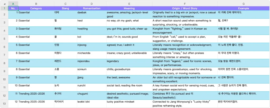Image resolution: width=270 pixels, height=108 pixels.
Task: Select the cell with slang 화이팅
Action: (65, 31)
